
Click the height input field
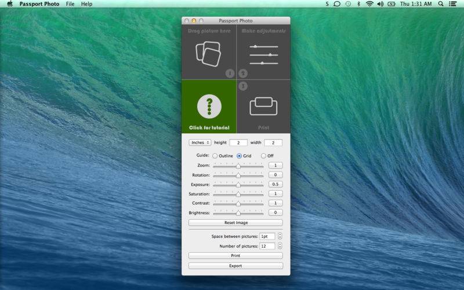(238, 143)
